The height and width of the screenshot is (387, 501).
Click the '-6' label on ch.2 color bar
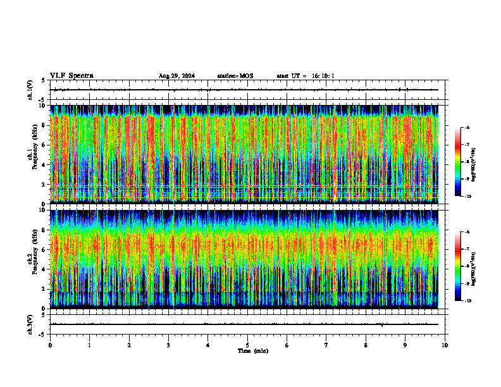coord(467,232)
